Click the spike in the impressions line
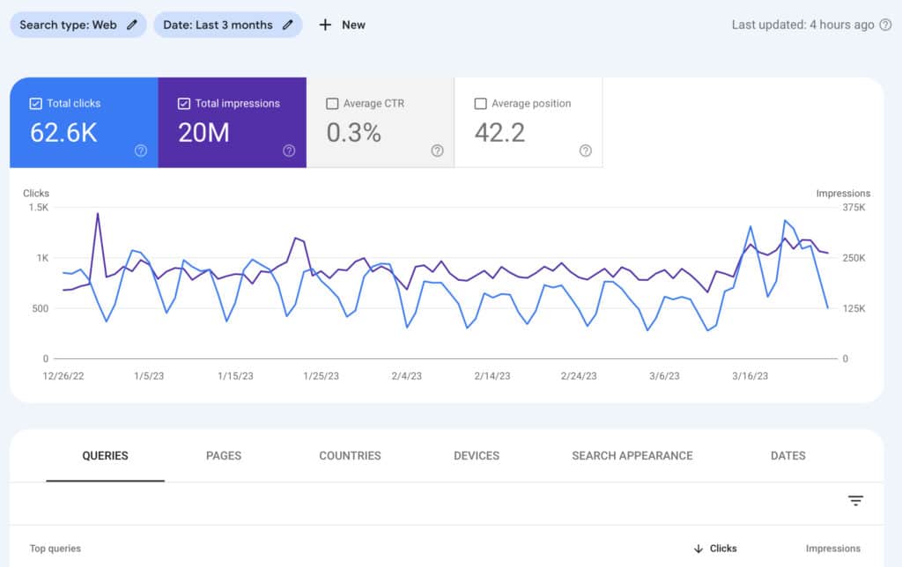Viewport: 902px width, 567px height. [97, 213]
